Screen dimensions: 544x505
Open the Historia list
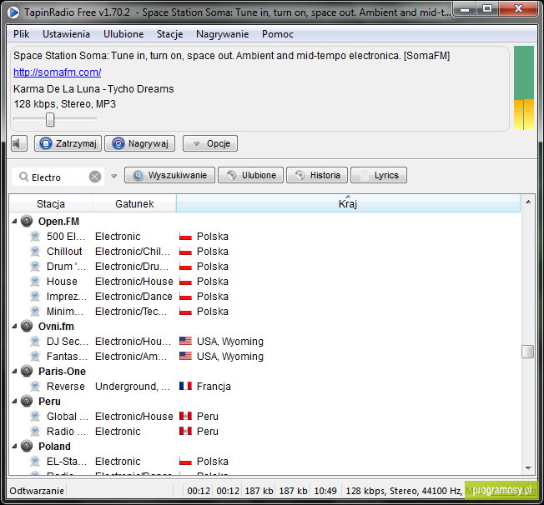click(x=317, y=175)
